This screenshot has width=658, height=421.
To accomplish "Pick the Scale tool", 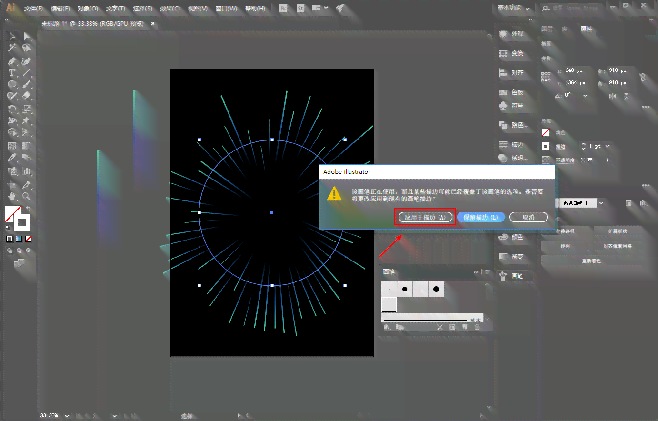I will 27,109.
